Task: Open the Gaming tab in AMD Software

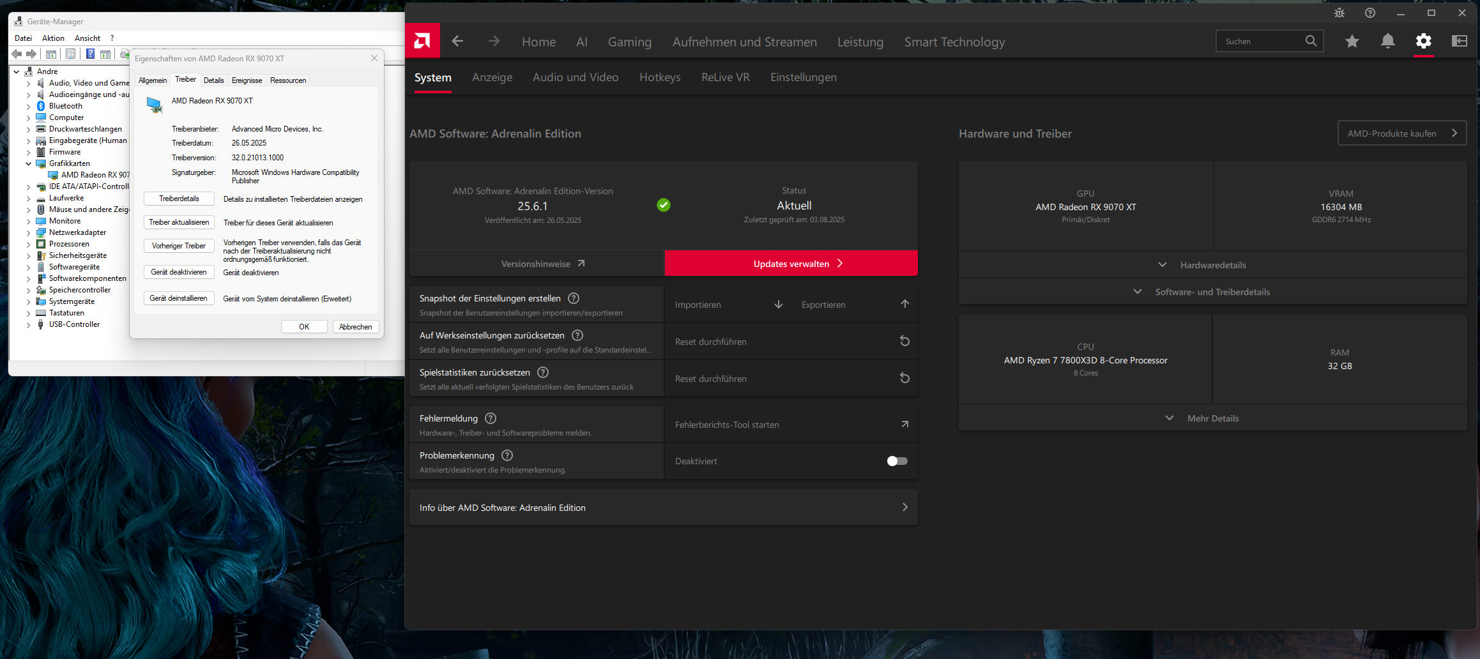Action: click(629, 42)
